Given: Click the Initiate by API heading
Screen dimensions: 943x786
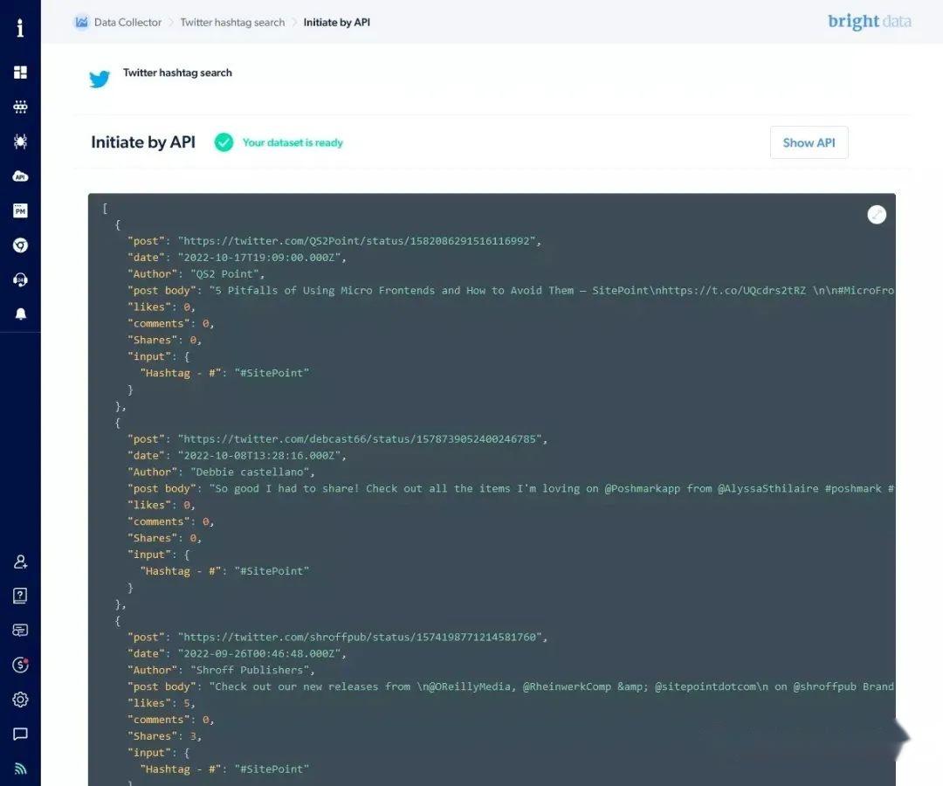Looking at the screenshot, I should [143, 142].
